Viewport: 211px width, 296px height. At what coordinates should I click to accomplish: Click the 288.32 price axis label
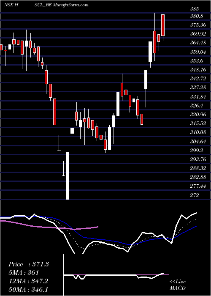click(198, 168)
